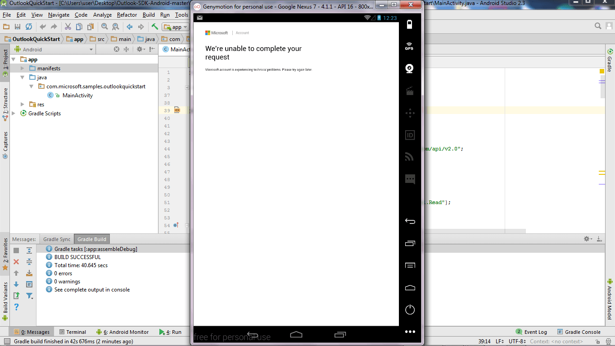Click Genymotion back key icon in sidebar

tap(410, 221)
